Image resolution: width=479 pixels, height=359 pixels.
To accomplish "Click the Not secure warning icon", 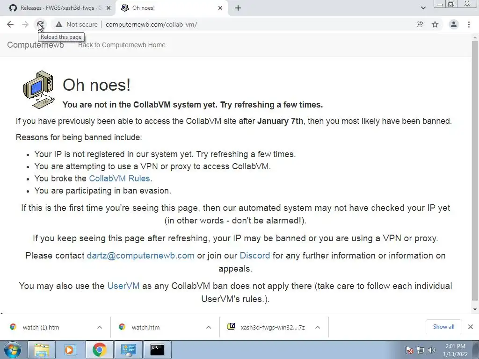I will (x=59, y=24).
